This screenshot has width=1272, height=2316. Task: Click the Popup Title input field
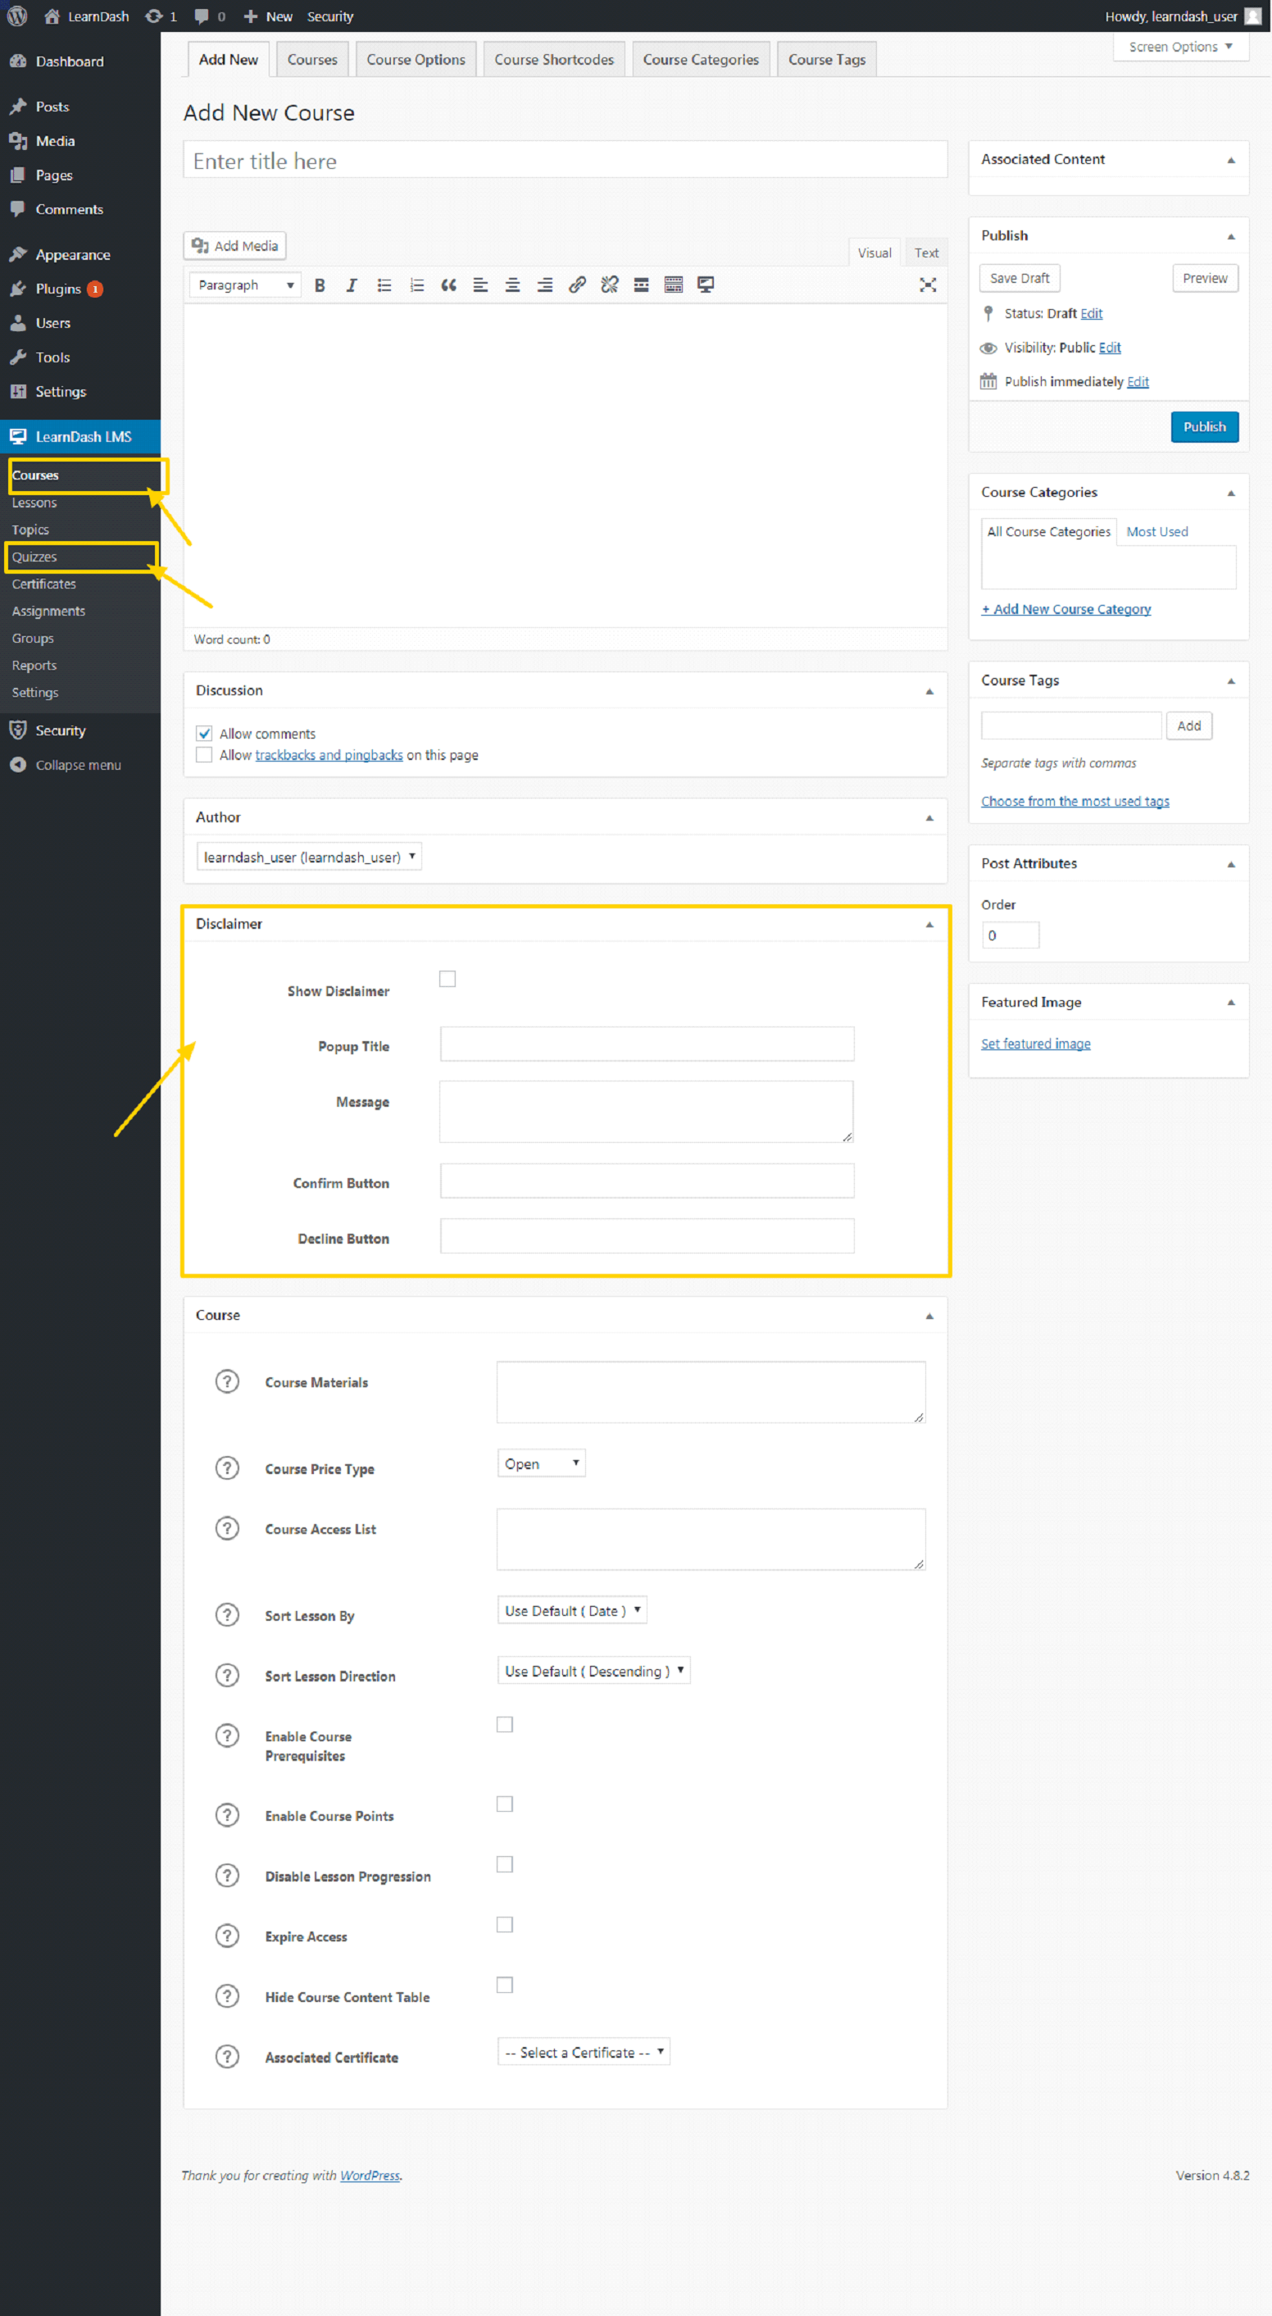(647, 1044)
